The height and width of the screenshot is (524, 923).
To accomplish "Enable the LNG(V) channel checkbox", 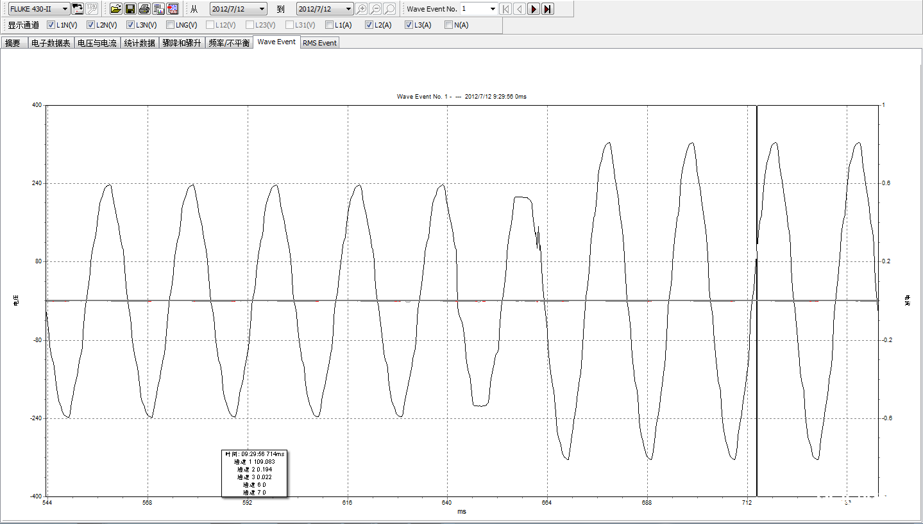I will (171, 25).
